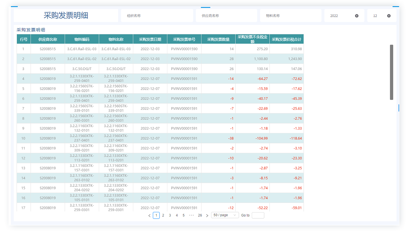Clear the 2022 year filter
This screenshot has width=410, height=231.
pos(357,16)
